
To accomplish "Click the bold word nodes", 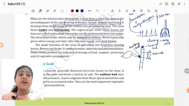I will tap(43, 30).
